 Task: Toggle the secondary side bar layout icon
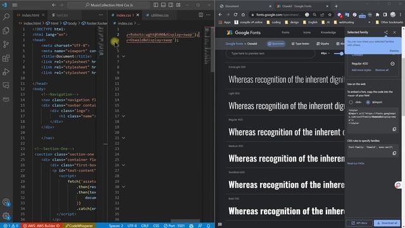coord(171,5)
